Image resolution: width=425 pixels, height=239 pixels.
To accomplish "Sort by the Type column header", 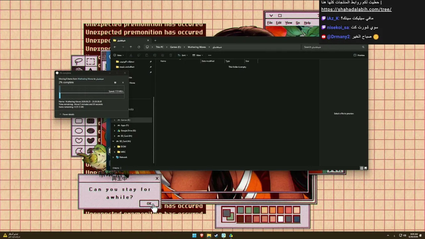I will 228,61.
